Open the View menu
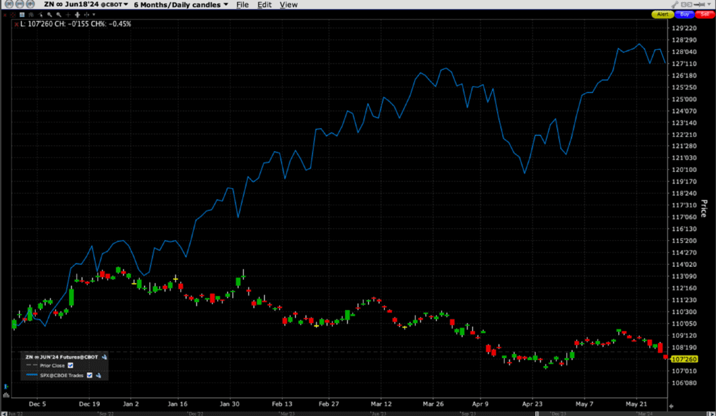Viewport: 716px width, 416px height. 288,5
